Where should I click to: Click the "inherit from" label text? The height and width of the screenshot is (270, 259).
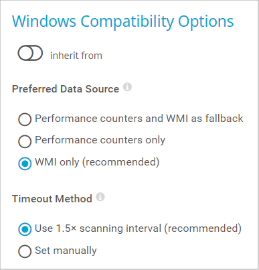coord(76,56)
